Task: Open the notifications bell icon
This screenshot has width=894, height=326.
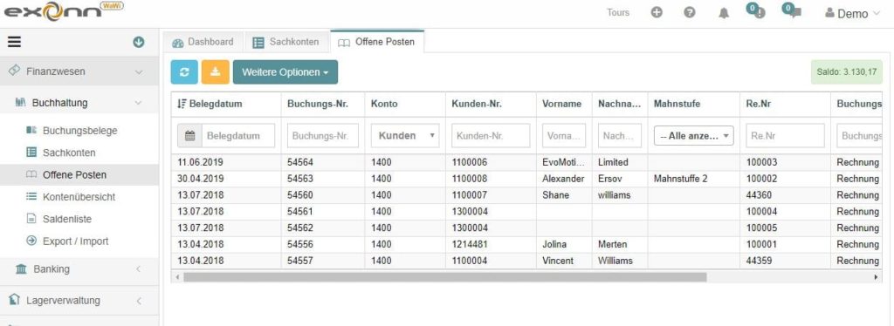Action: [x=724, y=13]
